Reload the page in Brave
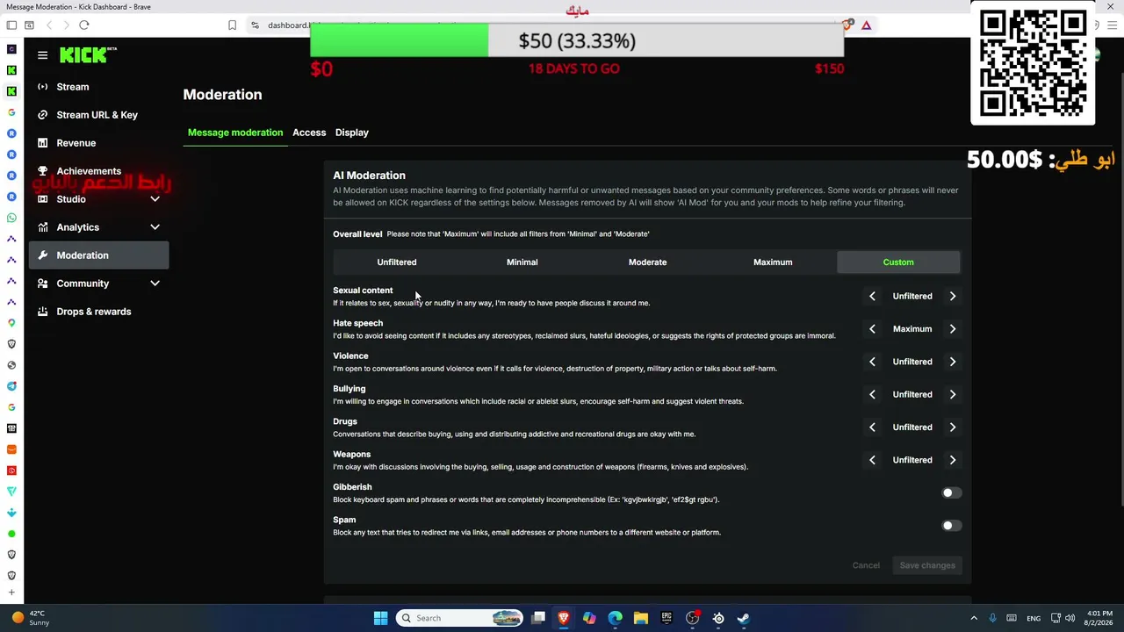 83,25
